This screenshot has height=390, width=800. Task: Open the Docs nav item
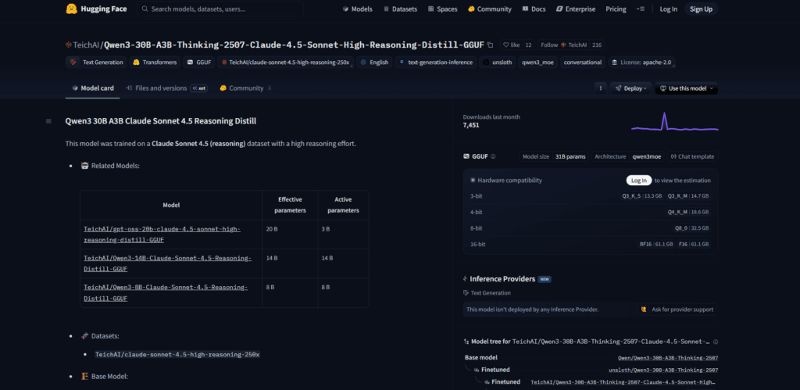534,9
